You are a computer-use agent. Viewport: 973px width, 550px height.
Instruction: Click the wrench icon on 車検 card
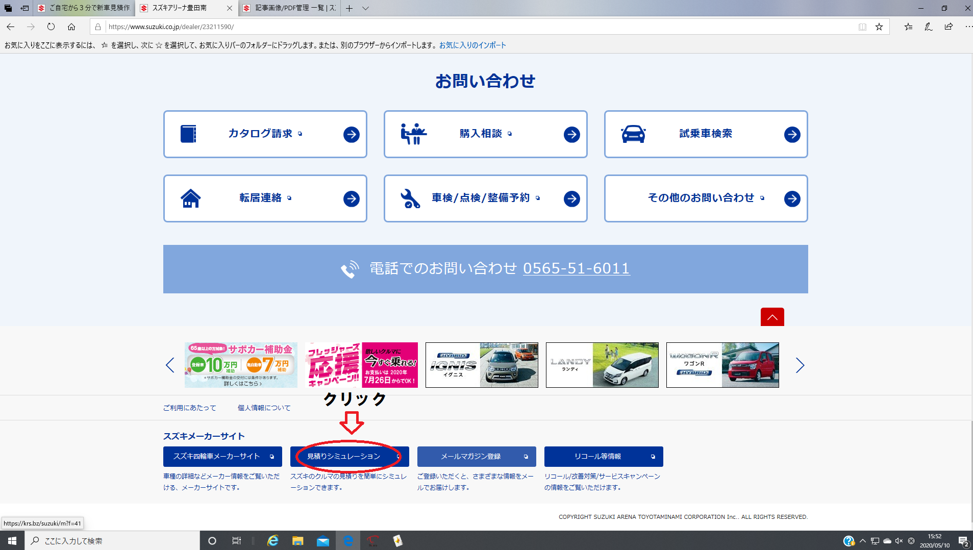coord(410,198)
